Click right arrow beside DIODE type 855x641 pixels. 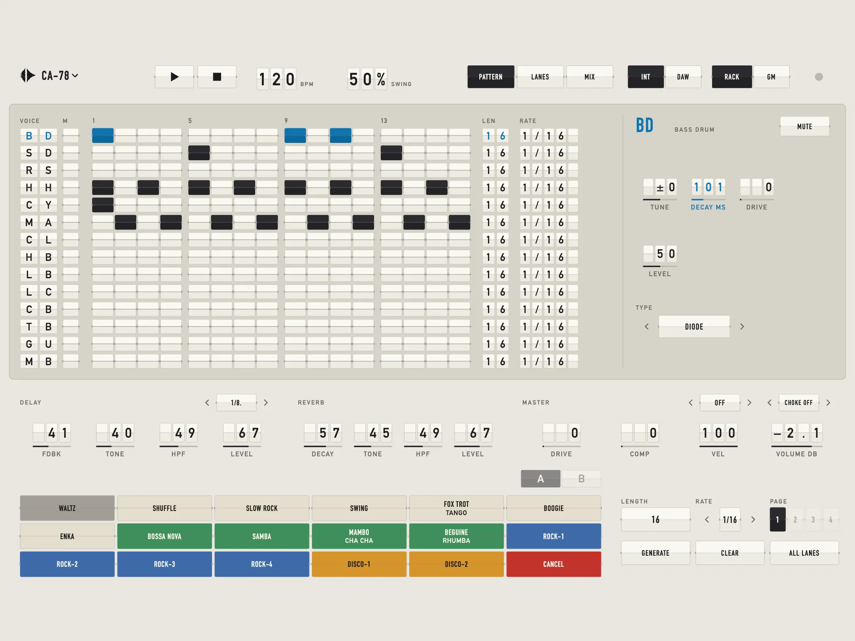coord(742,326)
